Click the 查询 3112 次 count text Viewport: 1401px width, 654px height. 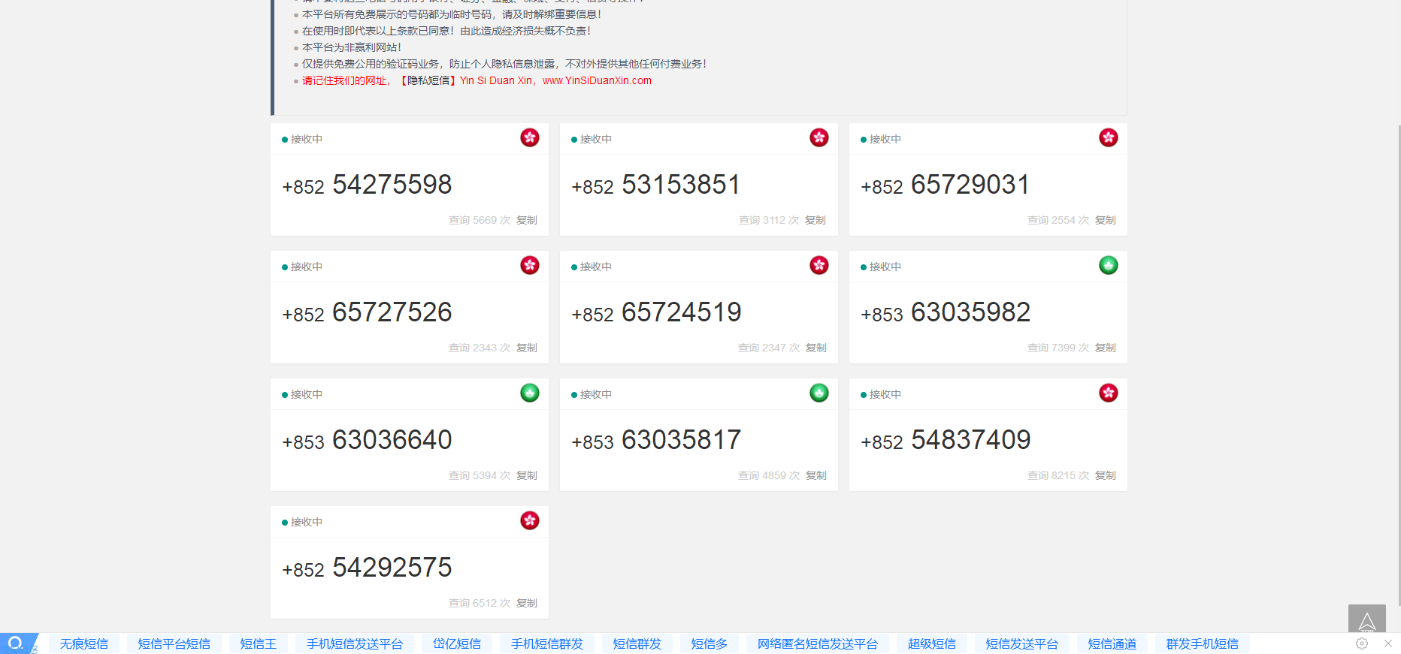point(769,220)
